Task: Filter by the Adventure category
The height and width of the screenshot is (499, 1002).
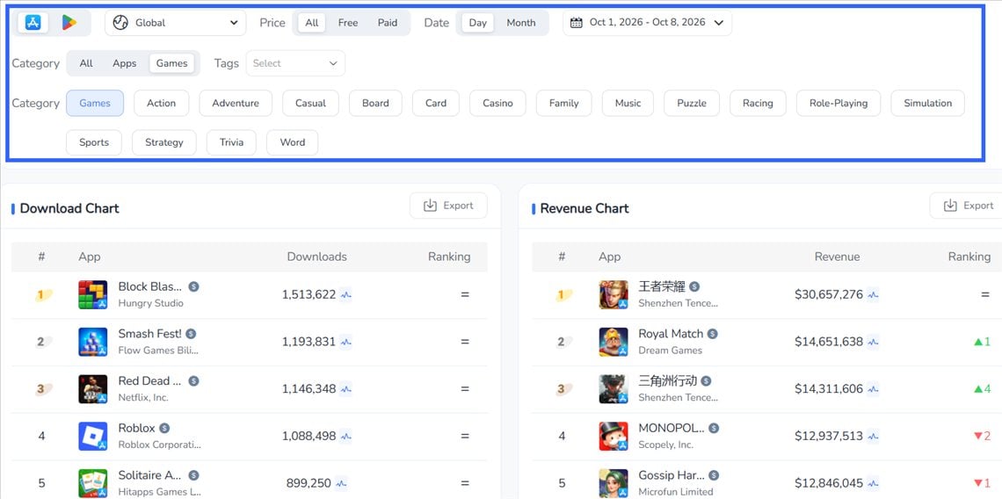Action: pos(236,103)
